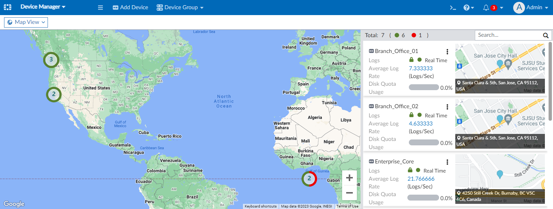Click the US west coast cluster marker labeled 2
Screen dimensions: 553x209
click(54, 94)
